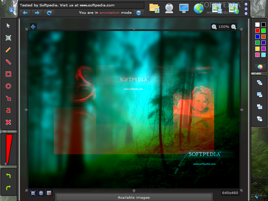Click the center image icon at bottom left
The image size is (268, 201).
pos(41,193)
